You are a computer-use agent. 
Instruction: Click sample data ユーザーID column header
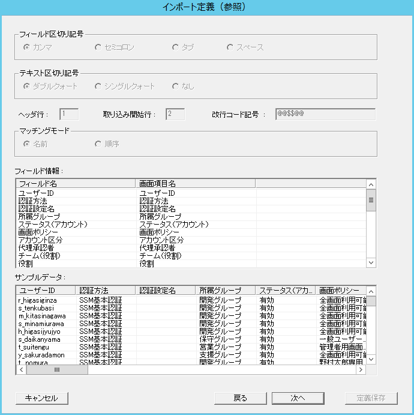[x=46, y=290]
